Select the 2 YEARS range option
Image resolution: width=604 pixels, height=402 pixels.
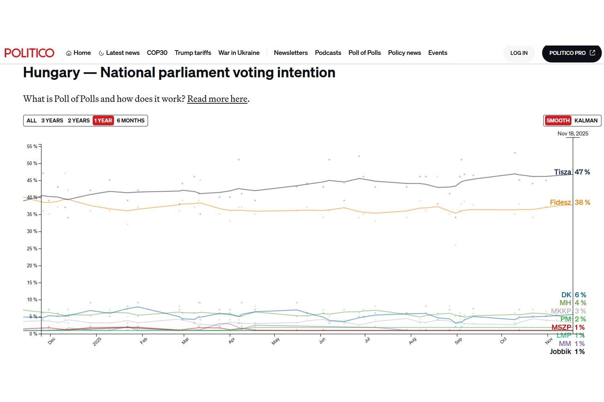[x=79, y=121]
